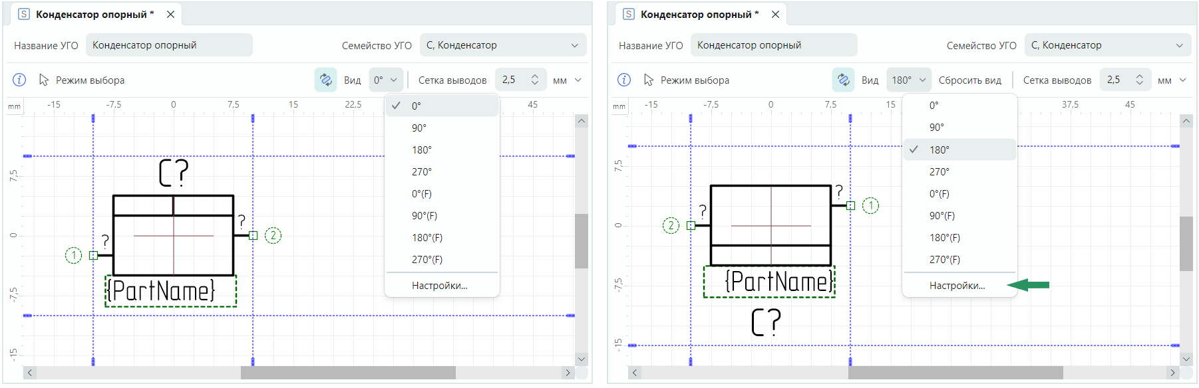Image resolution: width=1199 pixels, height=388 pixels.
Task: Select checked 180° in the right view menu
Action: tap(959, 149)
